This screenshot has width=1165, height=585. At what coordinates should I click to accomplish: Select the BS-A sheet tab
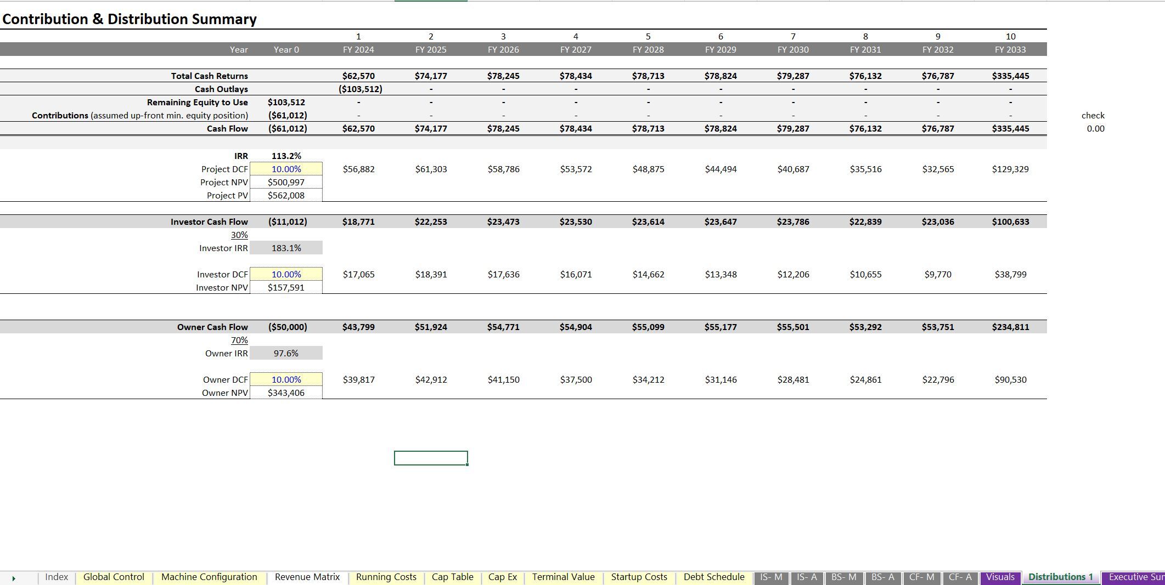point(882,577)
